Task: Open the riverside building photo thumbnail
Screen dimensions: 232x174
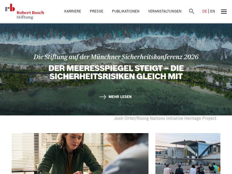Action: point(188,153)
